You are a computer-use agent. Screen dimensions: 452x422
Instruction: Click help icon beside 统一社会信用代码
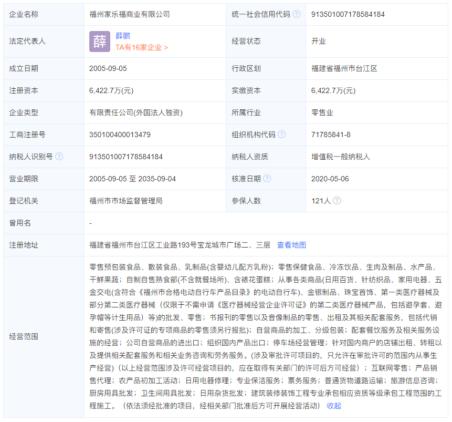point(296,14)
